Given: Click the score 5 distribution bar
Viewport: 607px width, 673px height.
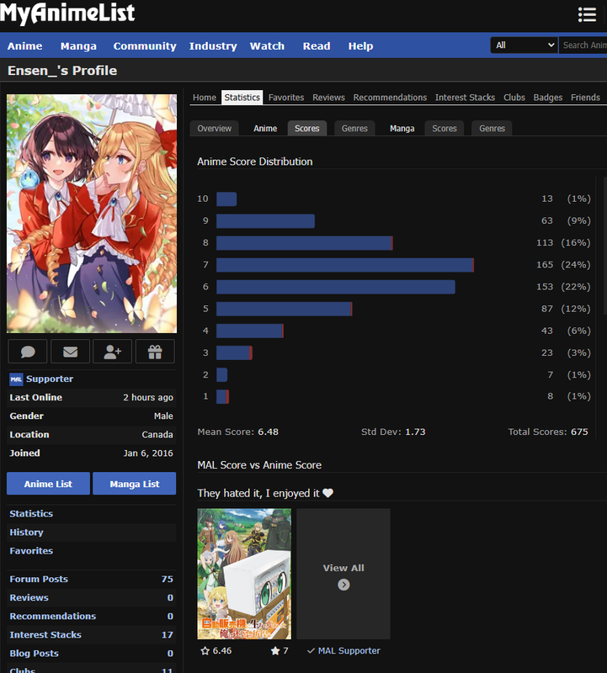Looking at the screenshot, I should (x=285, y=309).
